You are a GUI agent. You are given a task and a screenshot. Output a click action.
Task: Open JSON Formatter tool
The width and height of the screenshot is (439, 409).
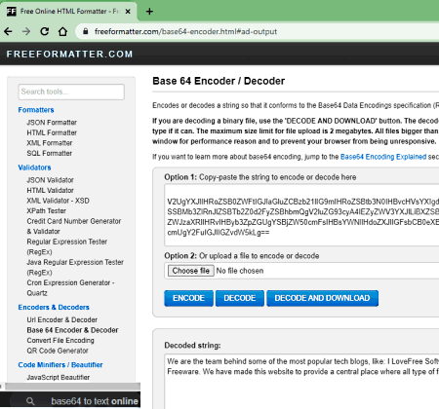pyautogui.click(x=52, y=123)
